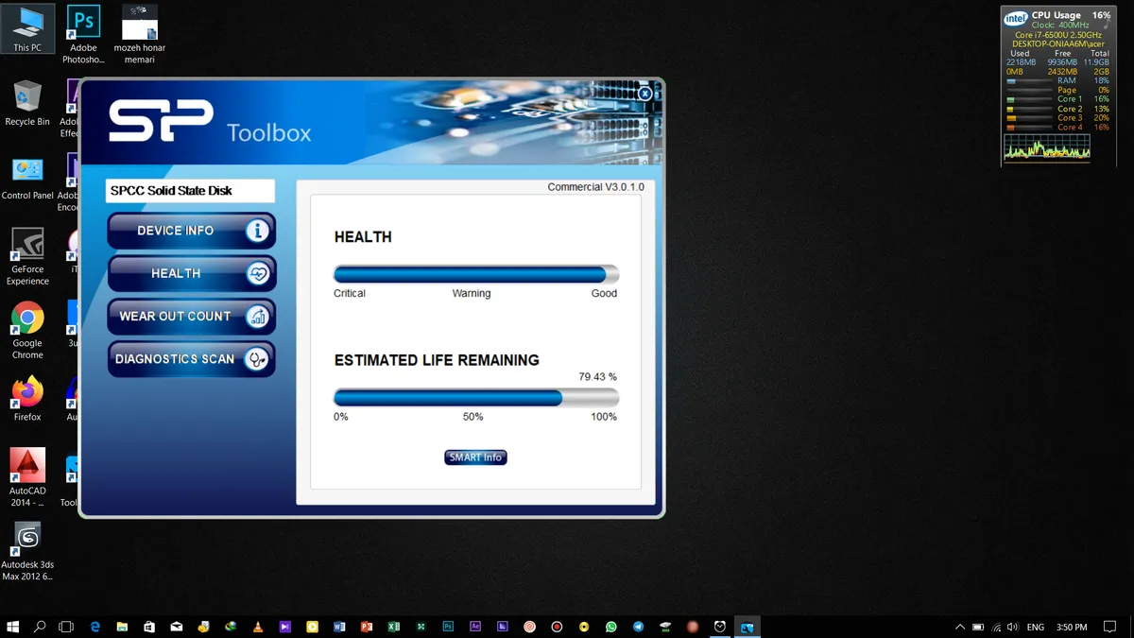This screenshot has width=1134, height=638.
Task: Open the Action Center notifications
Action: pyautogui.click(x=1110, y=627)
